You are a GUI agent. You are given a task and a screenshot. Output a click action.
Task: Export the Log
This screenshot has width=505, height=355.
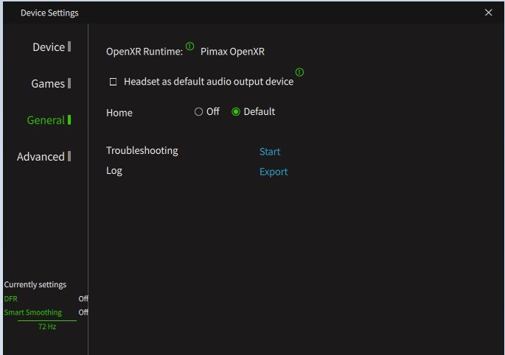point(274,172)
